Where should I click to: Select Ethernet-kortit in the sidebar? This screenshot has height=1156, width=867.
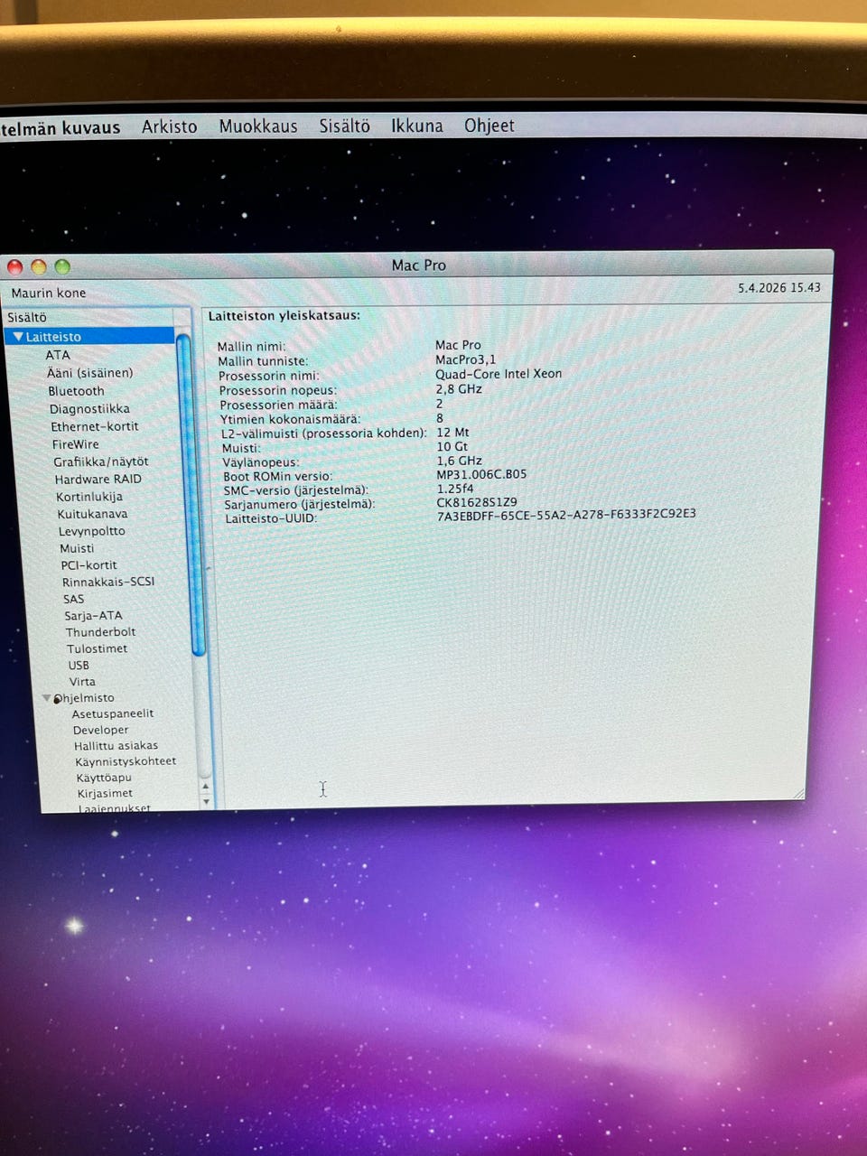(x=94, y=426)
